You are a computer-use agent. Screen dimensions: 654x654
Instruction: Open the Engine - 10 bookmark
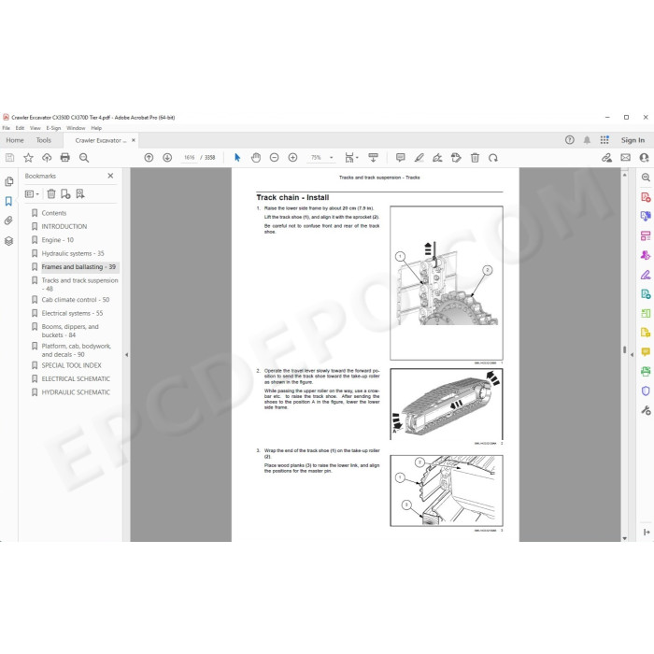58,240
